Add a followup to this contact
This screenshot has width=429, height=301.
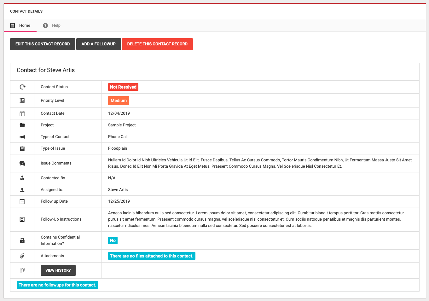98,44
